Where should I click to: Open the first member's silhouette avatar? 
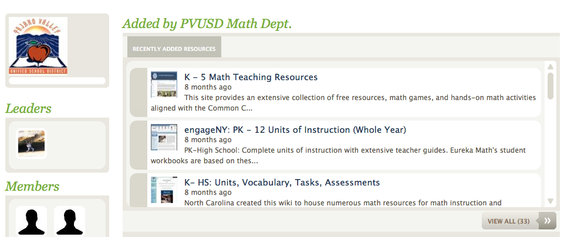(31, 221)
